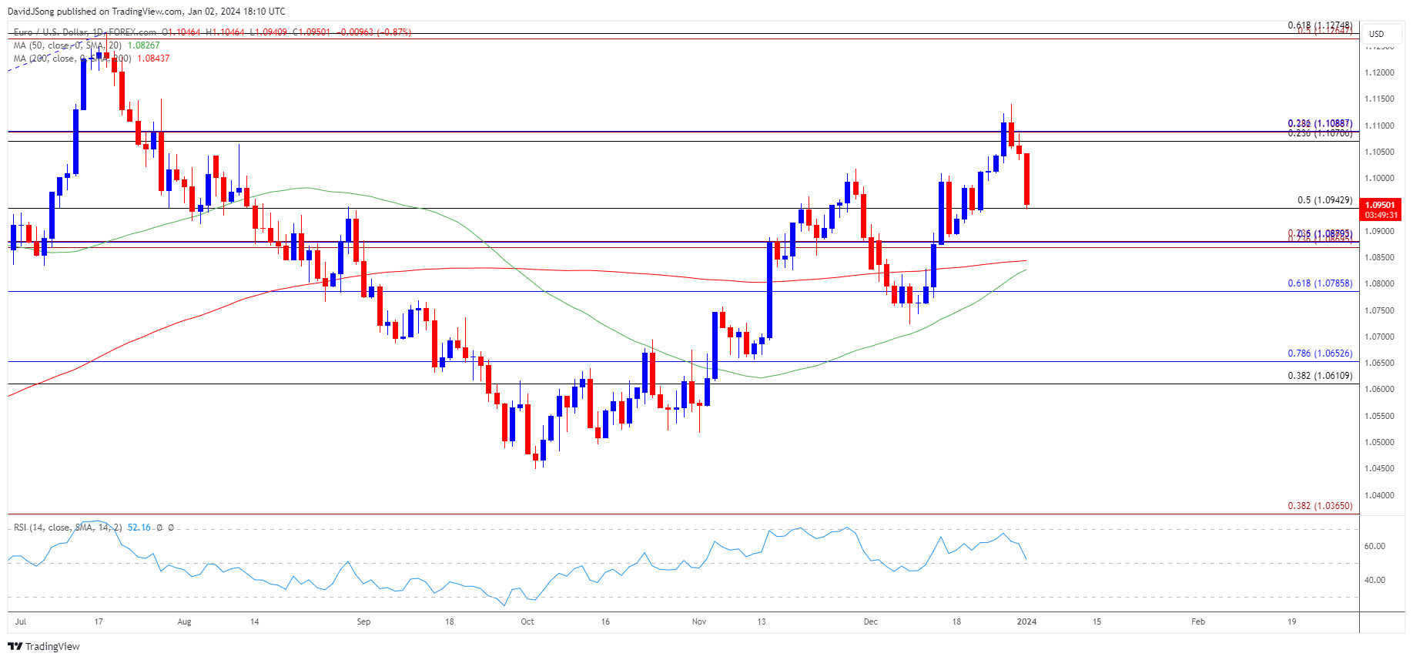Click the 1.12000 price axis label

pyautogui.click(x=1379, y=72)
